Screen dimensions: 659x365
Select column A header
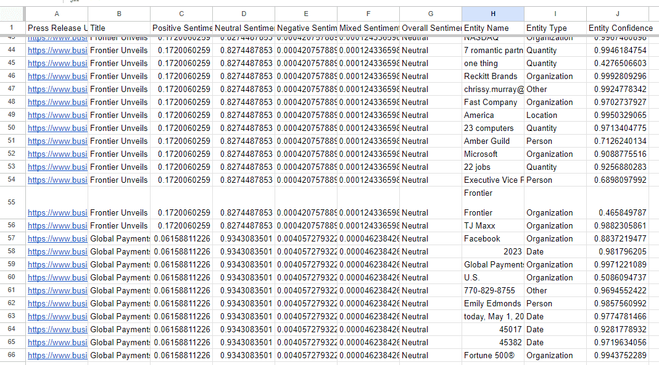pos(57,14)
